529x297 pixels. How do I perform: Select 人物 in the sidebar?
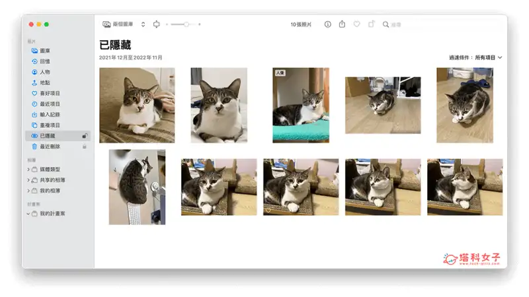click(45, 72)
